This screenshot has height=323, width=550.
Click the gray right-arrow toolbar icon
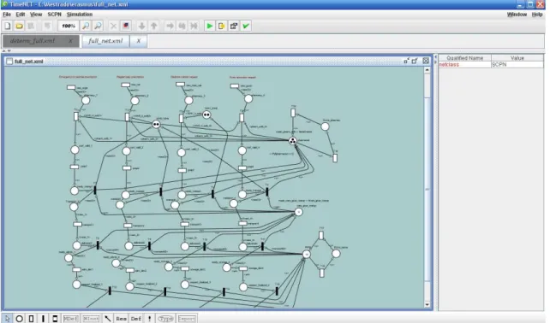[170, 26]
